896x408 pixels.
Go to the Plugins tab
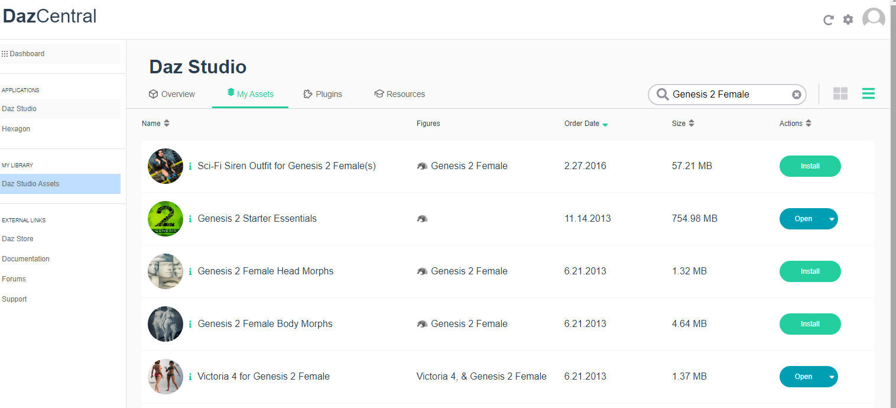click(323, 94)
